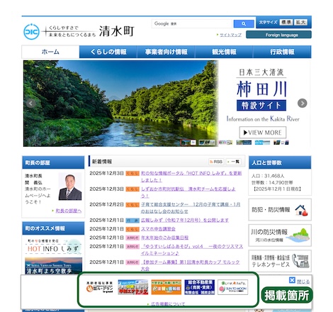Focus the Google search input field
333x312 pixels.
pos(192,23)
